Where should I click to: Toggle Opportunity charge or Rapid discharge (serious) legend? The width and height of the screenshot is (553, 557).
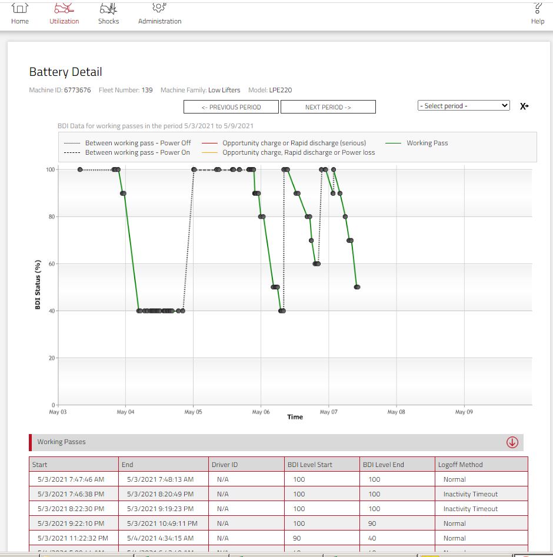284,143
